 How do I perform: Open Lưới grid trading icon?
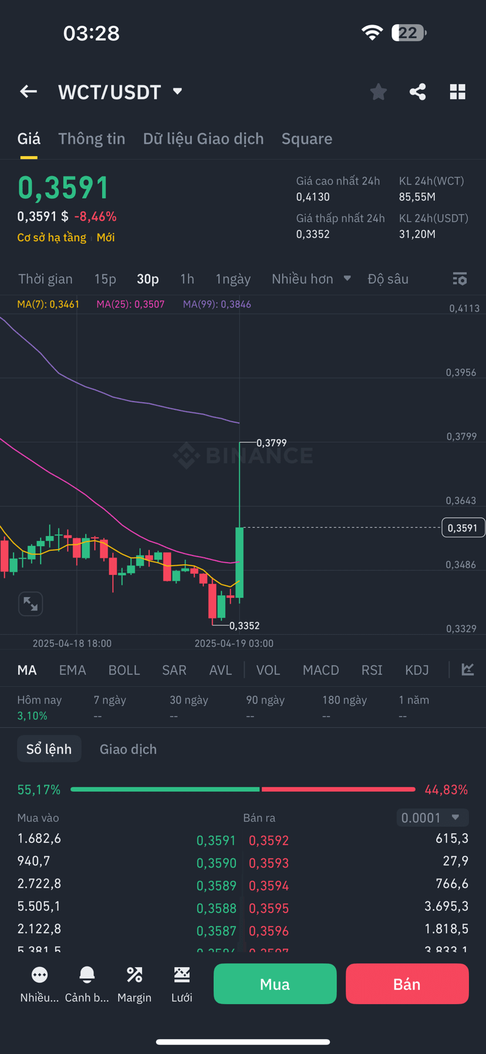coord(182,984)
